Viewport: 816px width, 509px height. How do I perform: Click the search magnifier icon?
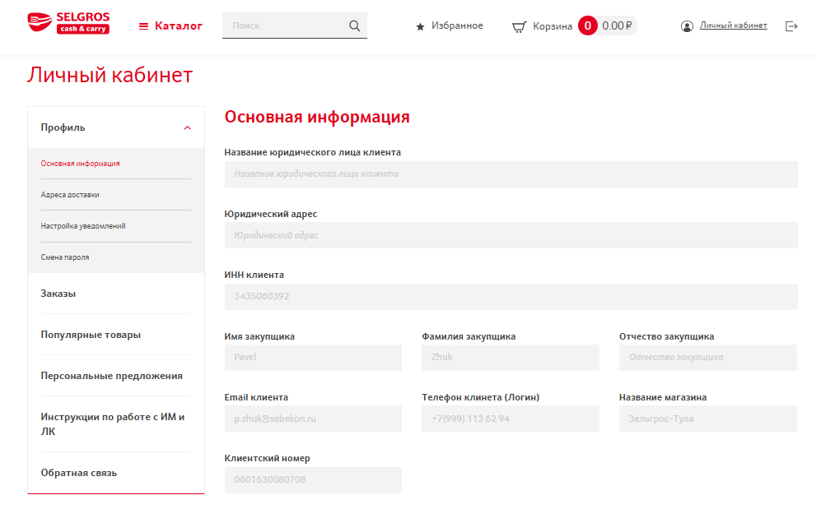click(x=355, y=25)
